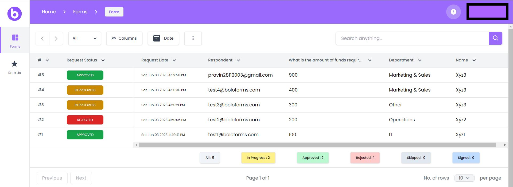The image size is (513, 187).
Task: Navigate to Home in the breadcrumb
Action: click(x=49, y=12)
